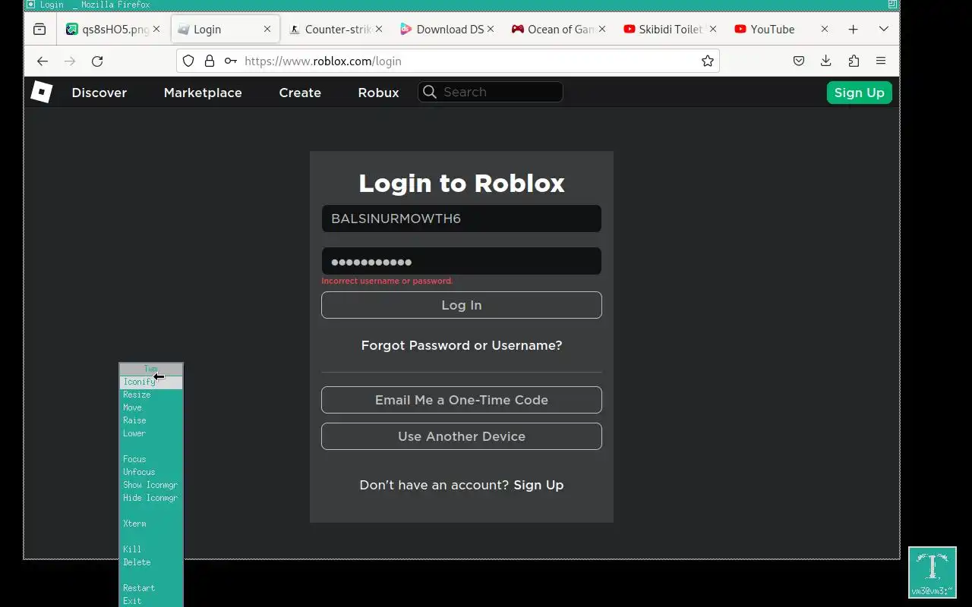Viewport: 972px width, 607px height.
Task: Focus the password field
Action: click(x=462, y=261)
